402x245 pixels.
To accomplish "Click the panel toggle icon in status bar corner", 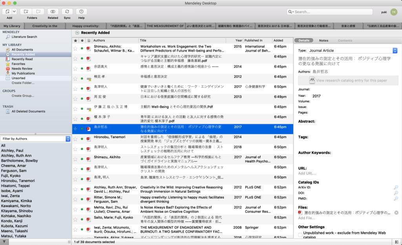I will pos(397,242).
